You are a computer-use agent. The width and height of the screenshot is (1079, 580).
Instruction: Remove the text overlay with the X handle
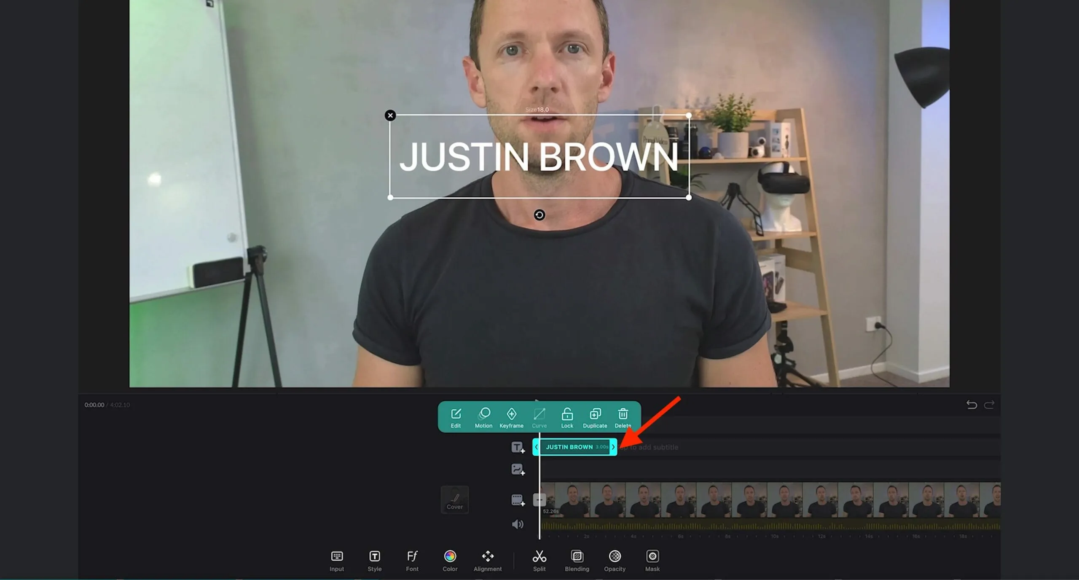390,115
